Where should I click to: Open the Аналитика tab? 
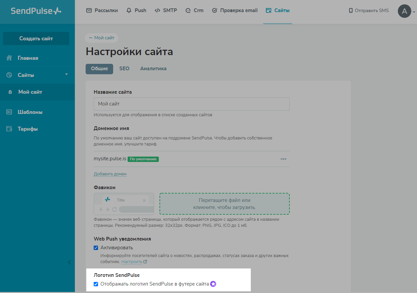point(153,68)
